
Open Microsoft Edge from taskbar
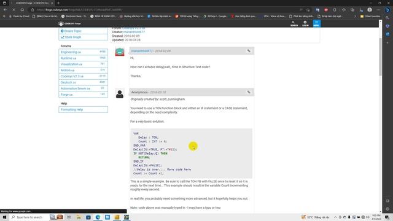(x=98, y=217)
